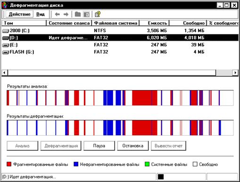This screenshot has height=182, width=240.
Task: Select the FLASH (G:) volume name
Action: [x=22, y=52]
